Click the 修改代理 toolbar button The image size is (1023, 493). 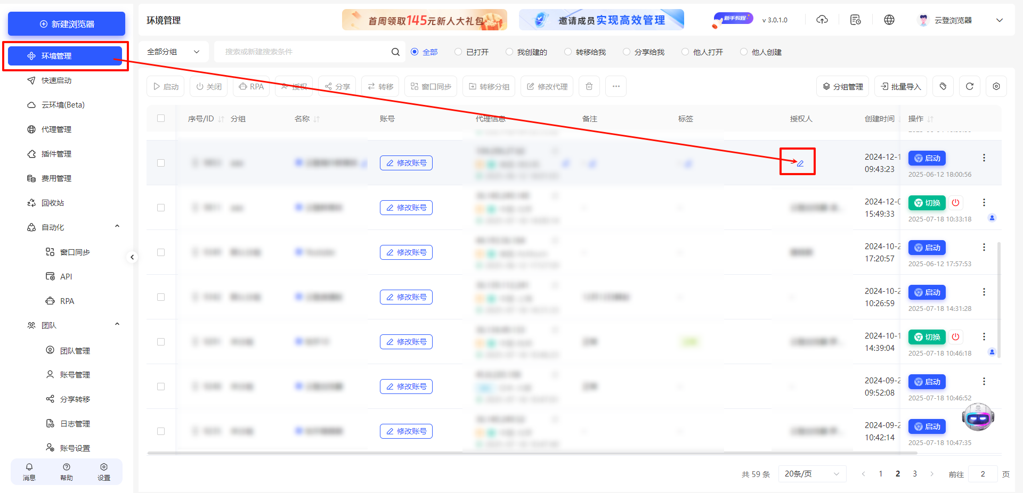point(547,86)
